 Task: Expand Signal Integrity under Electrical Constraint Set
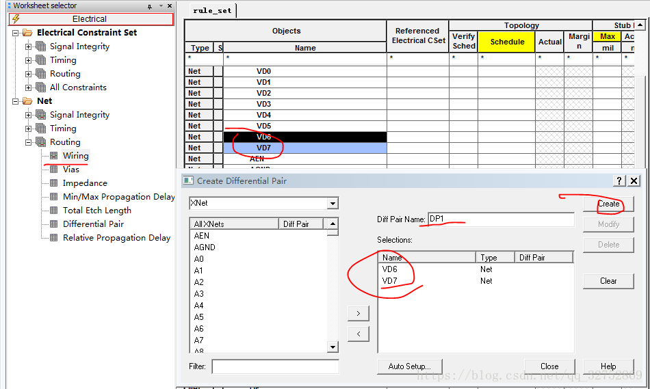29,46
